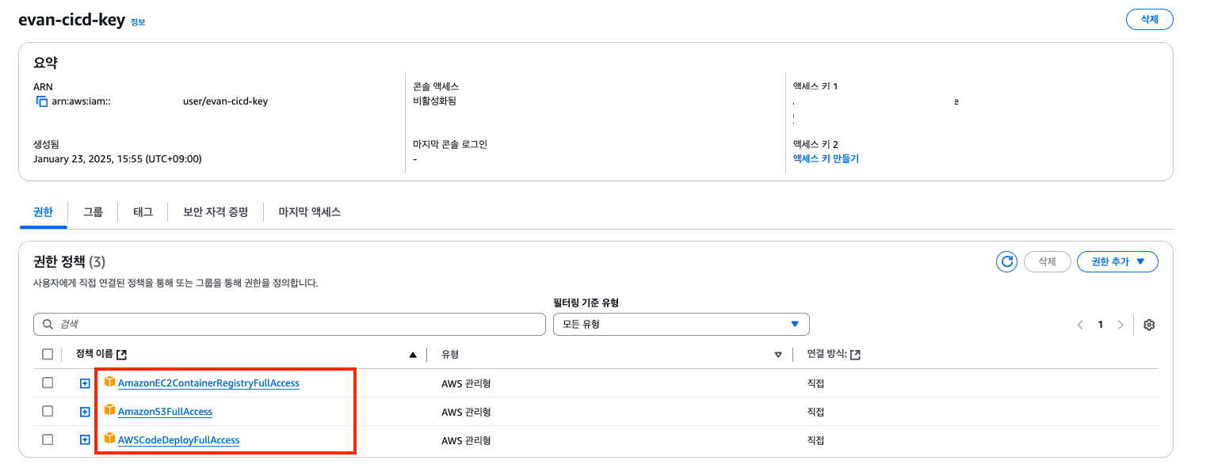This screenshot has height=468, width=1214.
Task: Go to next page arrow
Action: point(1120,325)
